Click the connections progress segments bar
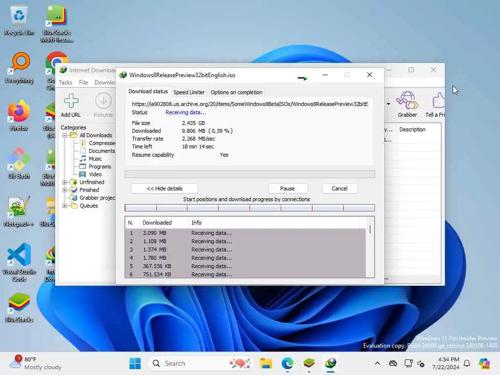This screenshot has height=375, width=500. point(250,208)
